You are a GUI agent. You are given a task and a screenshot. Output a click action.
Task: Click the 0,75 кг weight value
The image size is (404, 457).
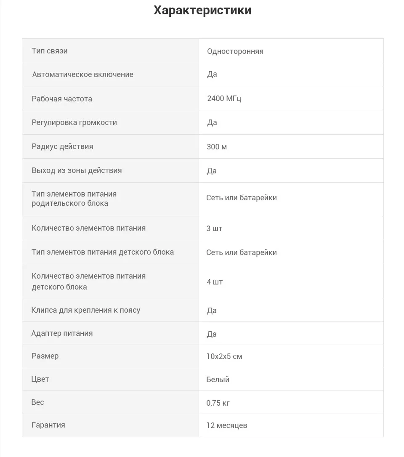[x=218, y=403]
